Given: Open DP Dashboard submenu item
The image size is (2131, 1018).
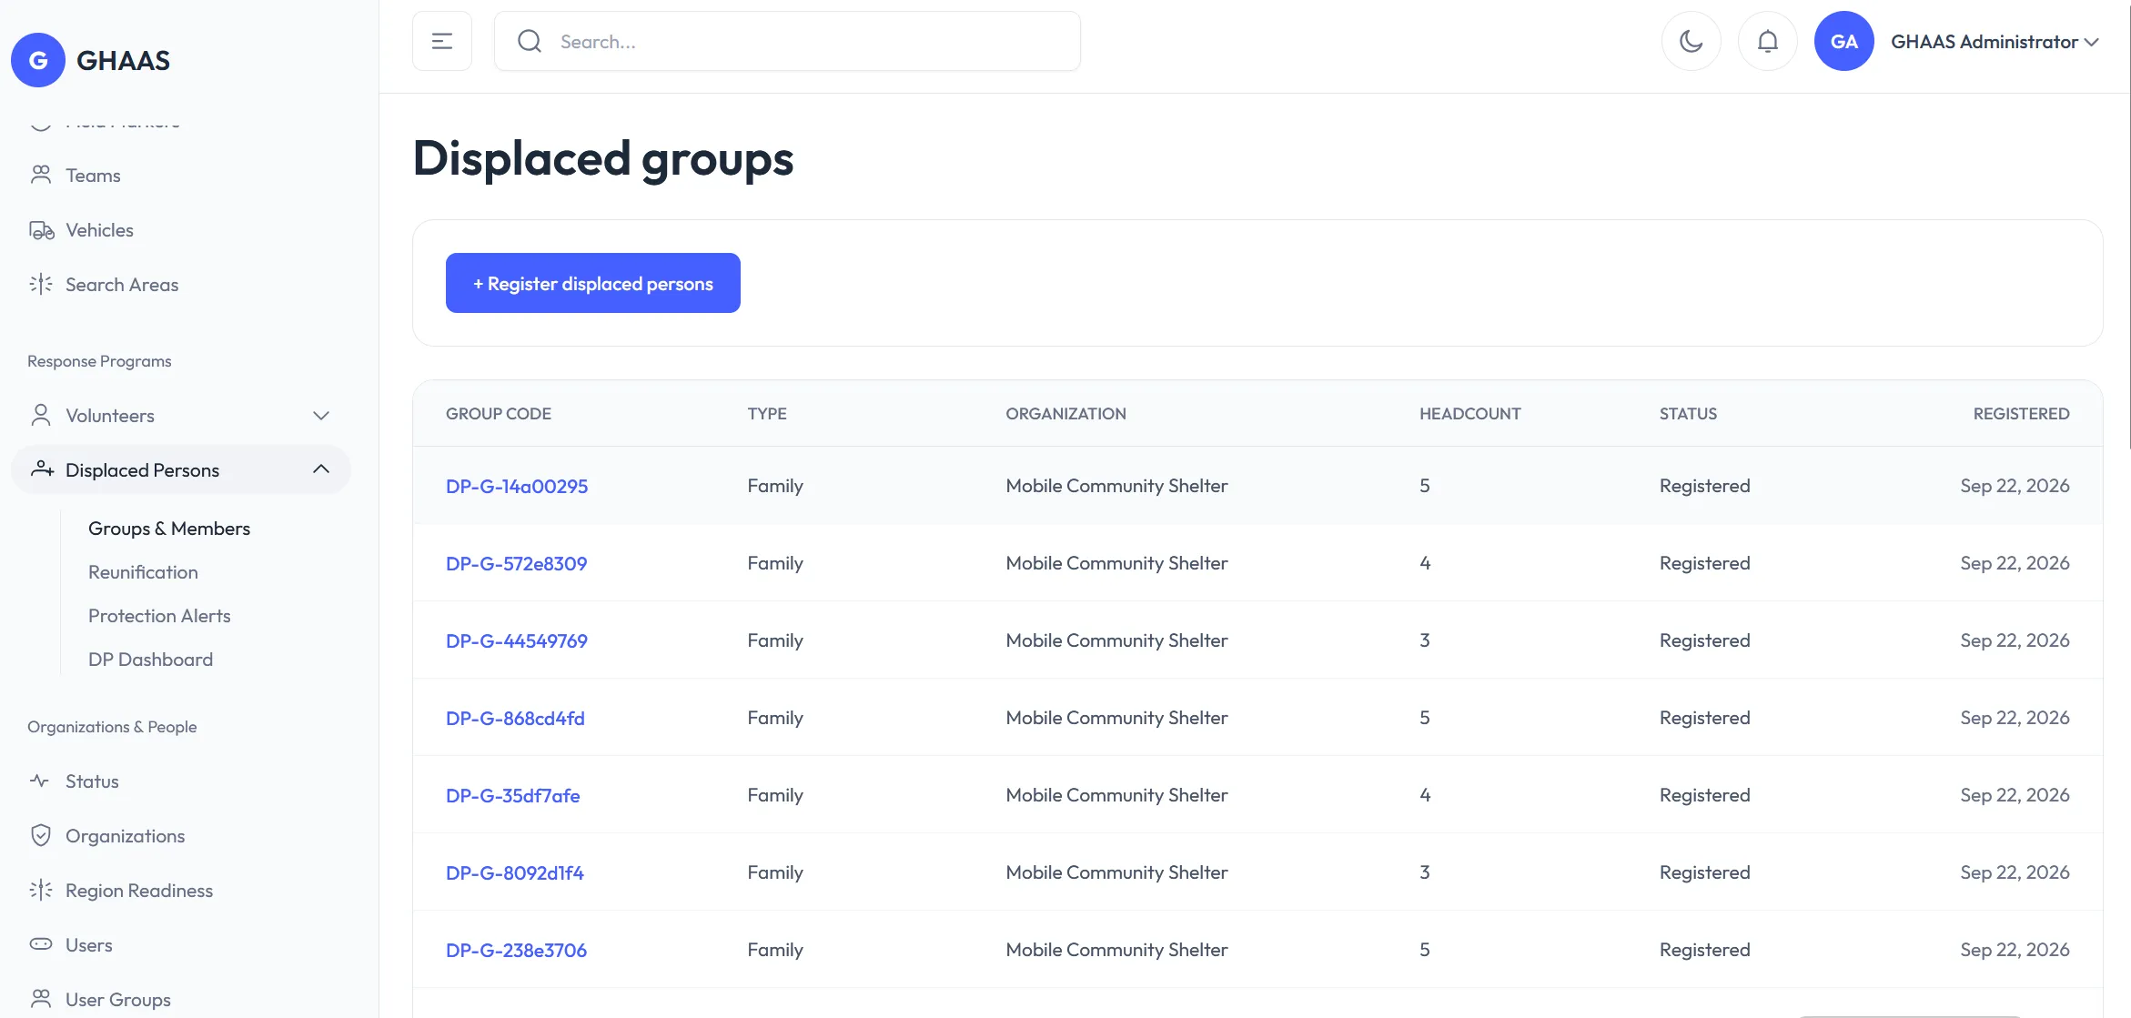Looking at the screenshot, I should (x=150, y=660).
